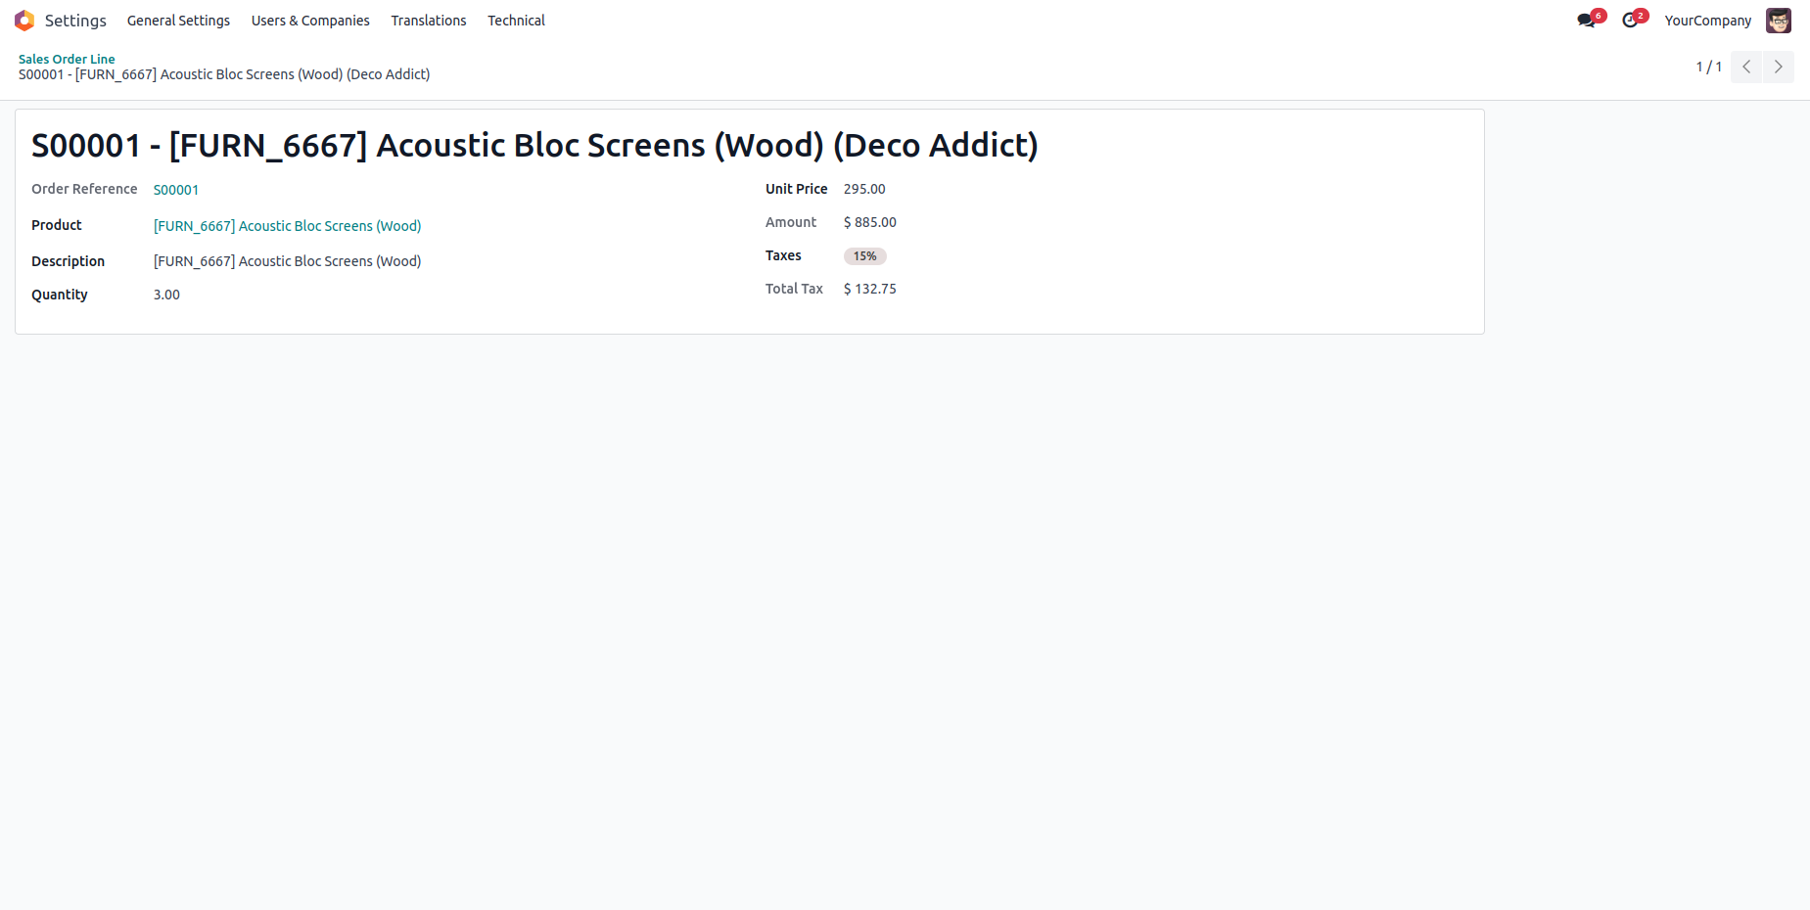This screenshot has height=910, width=1810.
Task: Open the Users & Companies menu
Action: click(310, 21)
